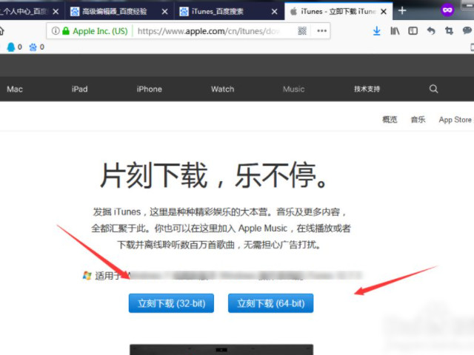Download iTunes with 立刻下载 (64-bit) button
474x355 pixels.
[x=270, y=303]
